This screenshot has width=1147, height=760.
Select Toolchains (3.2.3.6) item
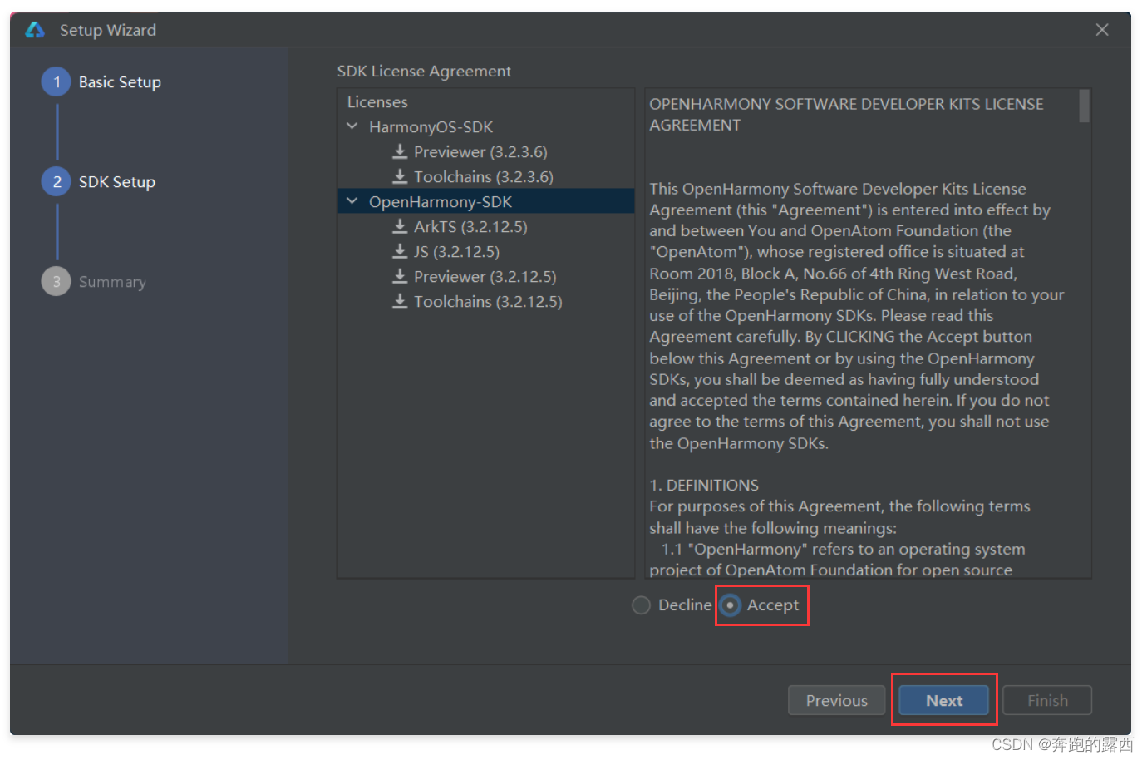click(484, 176)
